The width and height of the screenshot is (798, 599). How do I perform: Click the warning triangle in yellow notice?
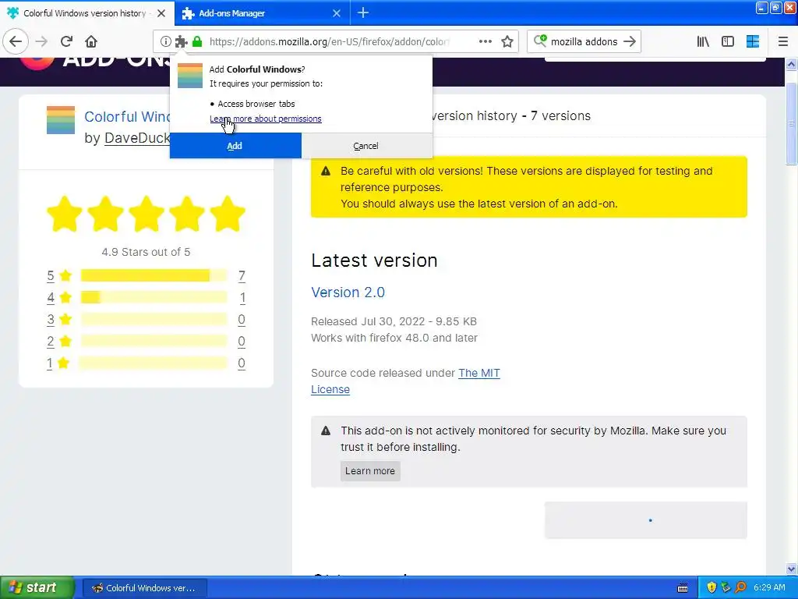tap(326, 171)
